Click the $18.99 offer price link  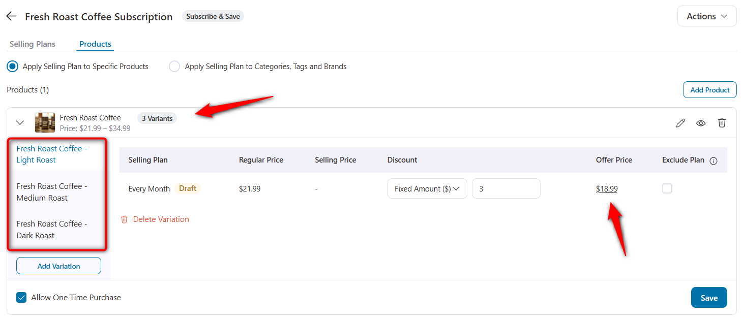(606, 188)
